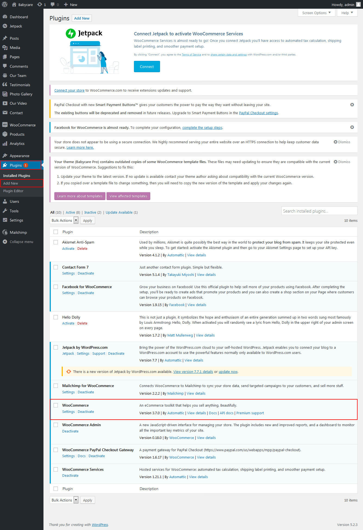Click the Our Video play icon
The height and width of the screenshot is (530, 363).
click(x=5, y=103)
